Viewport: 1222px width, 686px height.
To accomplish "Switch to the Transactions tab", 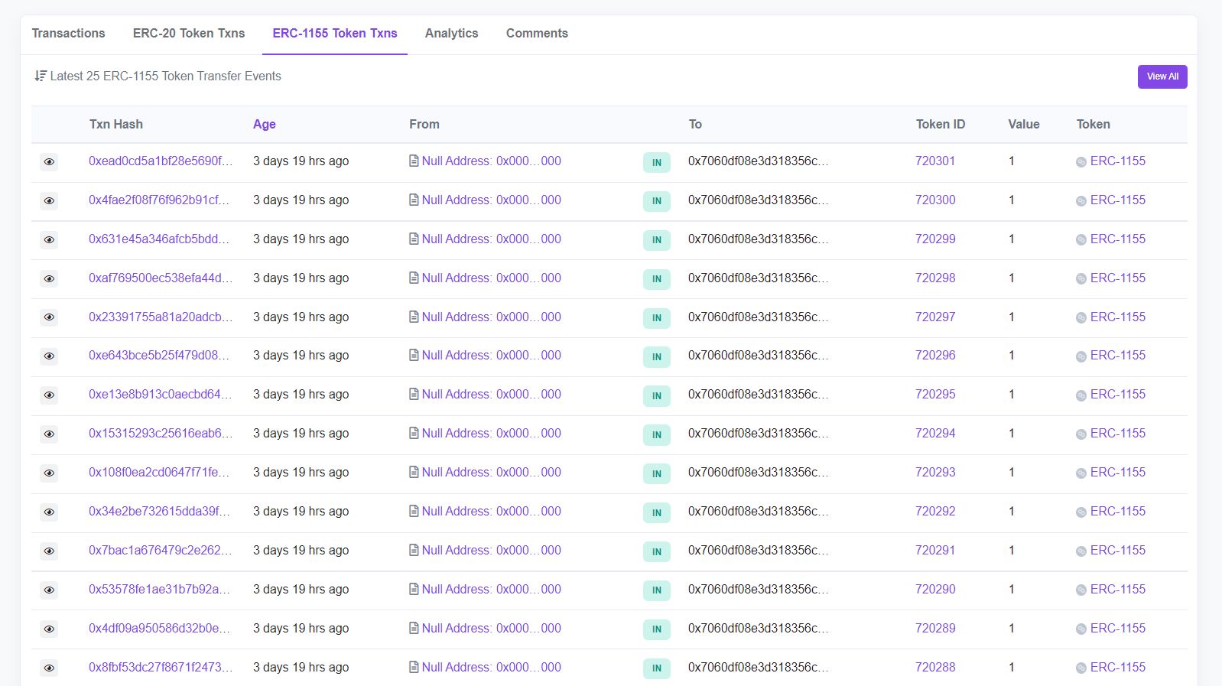I will point(68,33).
